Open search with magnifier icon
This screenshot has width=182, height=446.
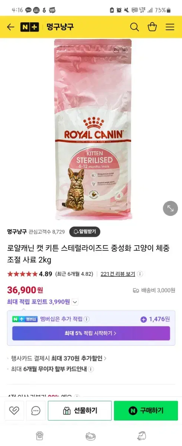pos(134,27)
